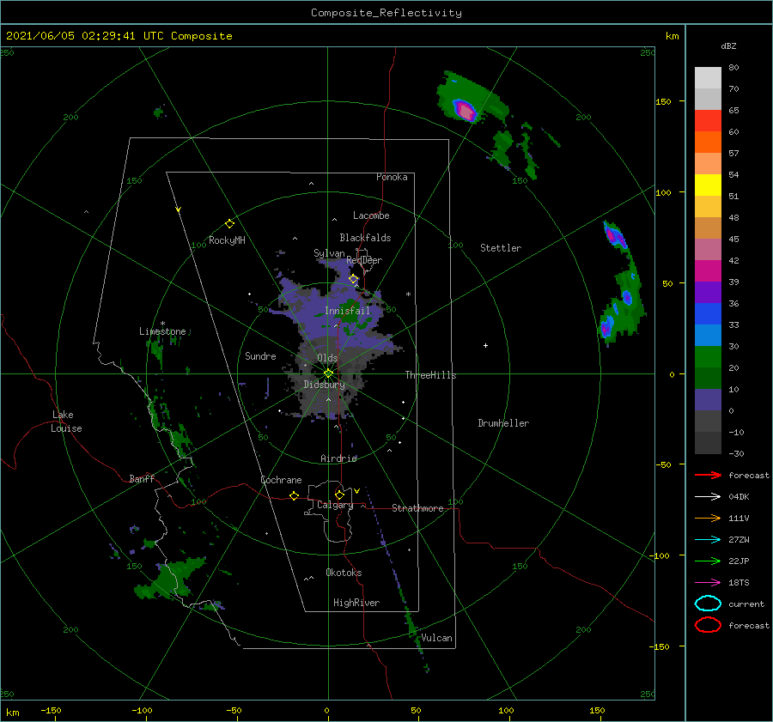Click the bottom-axis -150 km tick label
Screen dimensions: 773x722
coord(51,711)
